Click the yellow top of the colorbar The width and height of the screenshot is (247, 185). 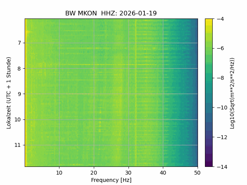[209, 20]
